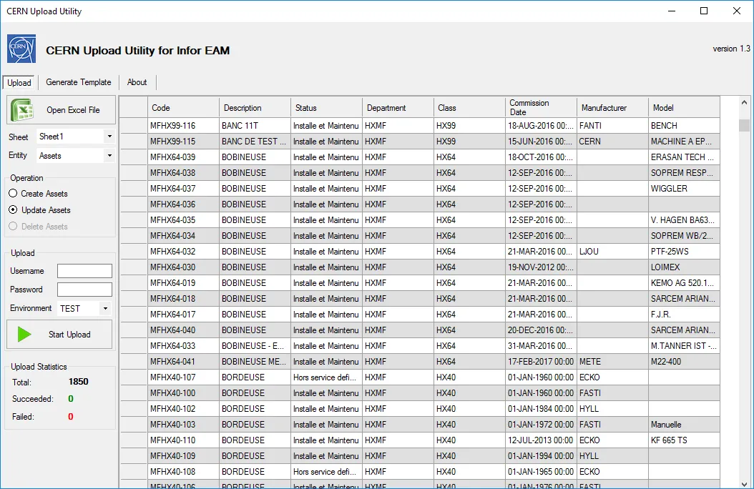Open the Environment dropdown showing TEST
This screenshot has height=489, width=754.
[84, 308]
